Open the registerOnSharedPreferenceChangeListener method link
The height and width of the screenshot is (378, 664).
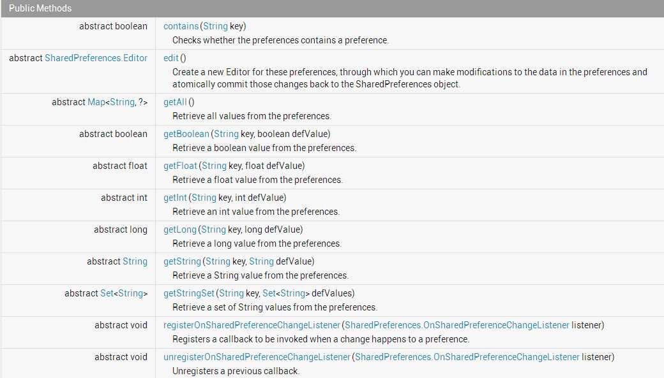pos(252,325)
